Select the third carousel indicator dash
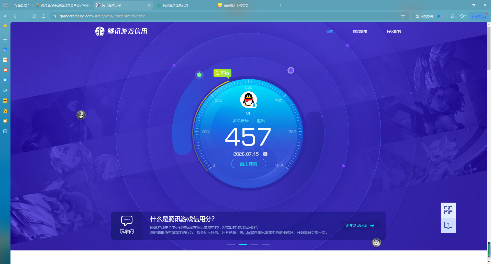The height and width of the screenshot is (264, 491). click(x=254, y=244)
